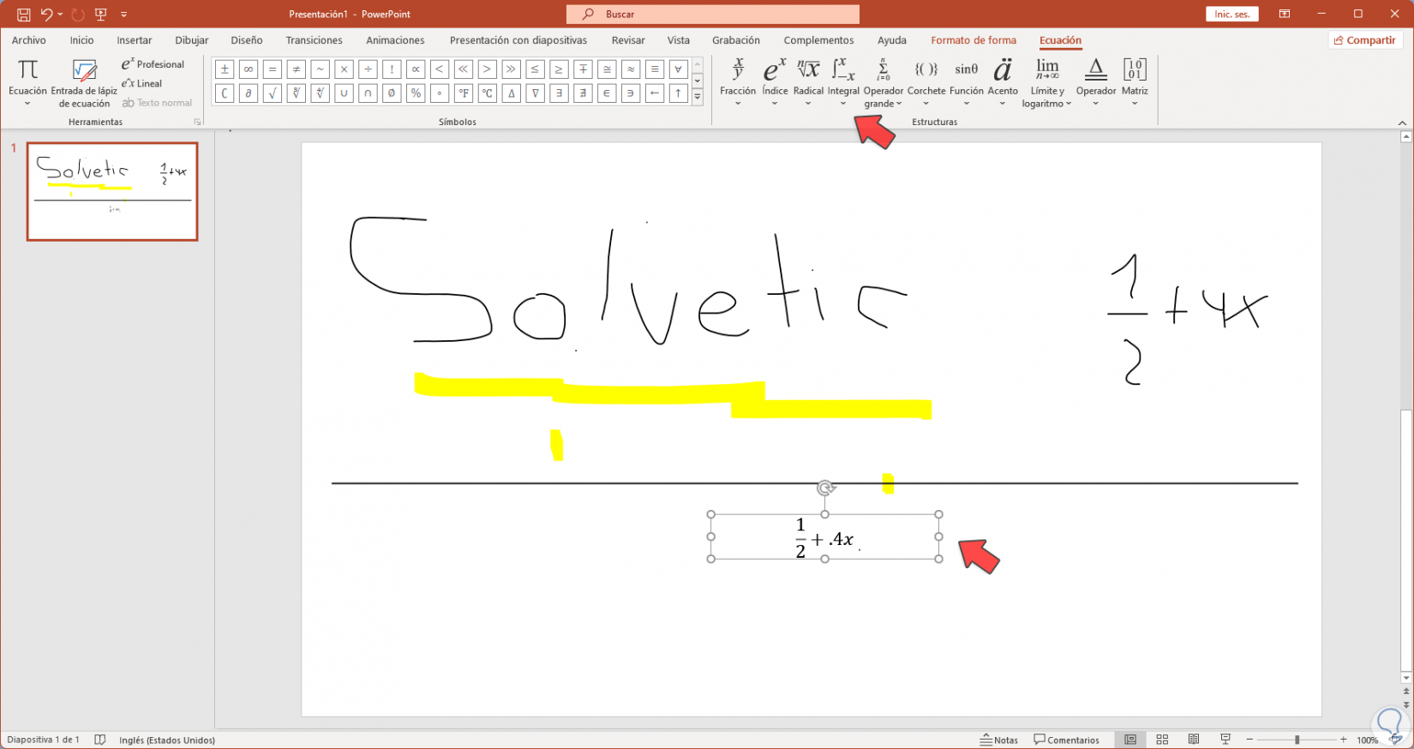
Task: Insert the square root symbol
Action: pos(273,93)
